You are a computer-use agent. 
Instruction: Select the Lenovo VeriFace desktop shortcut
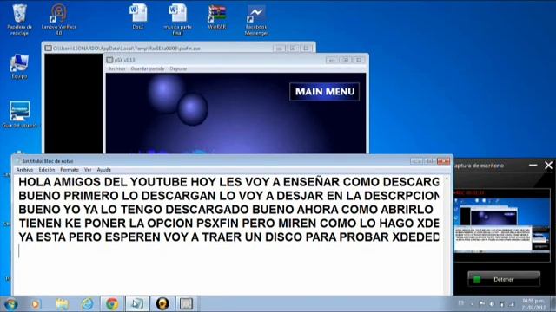[x=59, y=19]
